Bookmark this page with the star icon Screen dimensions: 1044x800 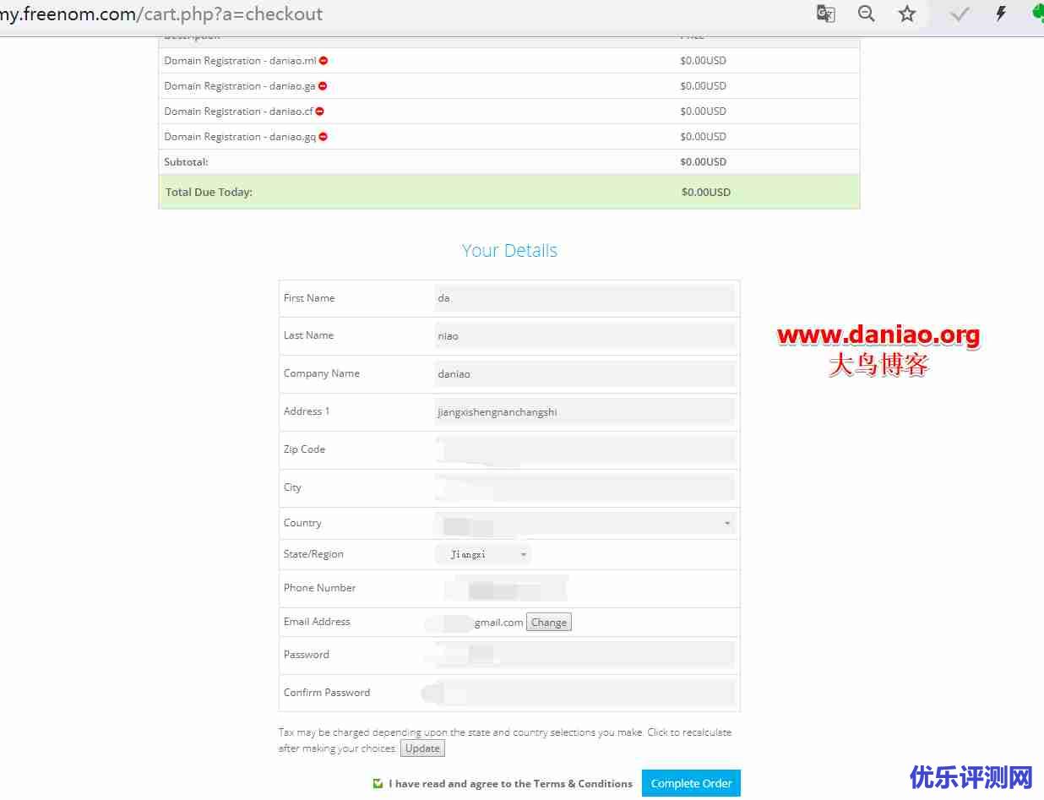click(906, 14)
